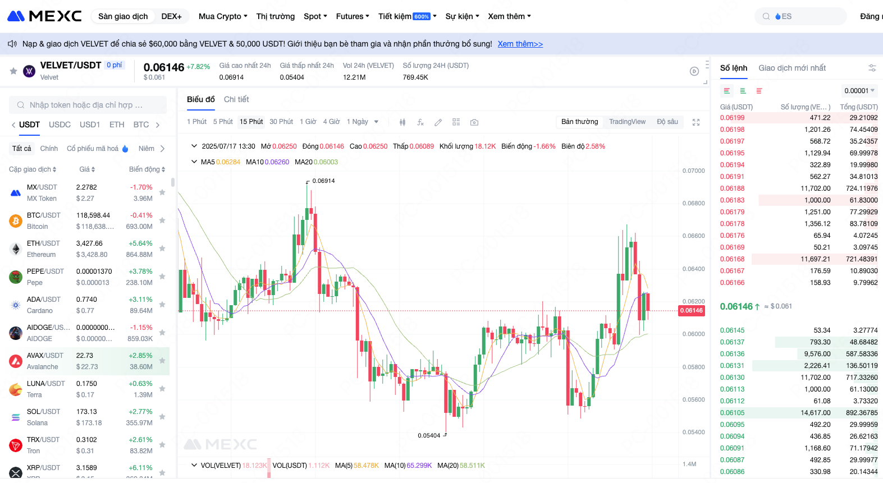Favorite the PEPE/USDT pair star
The width and height of the screenshot is (883, 483).
pos(162,277)
